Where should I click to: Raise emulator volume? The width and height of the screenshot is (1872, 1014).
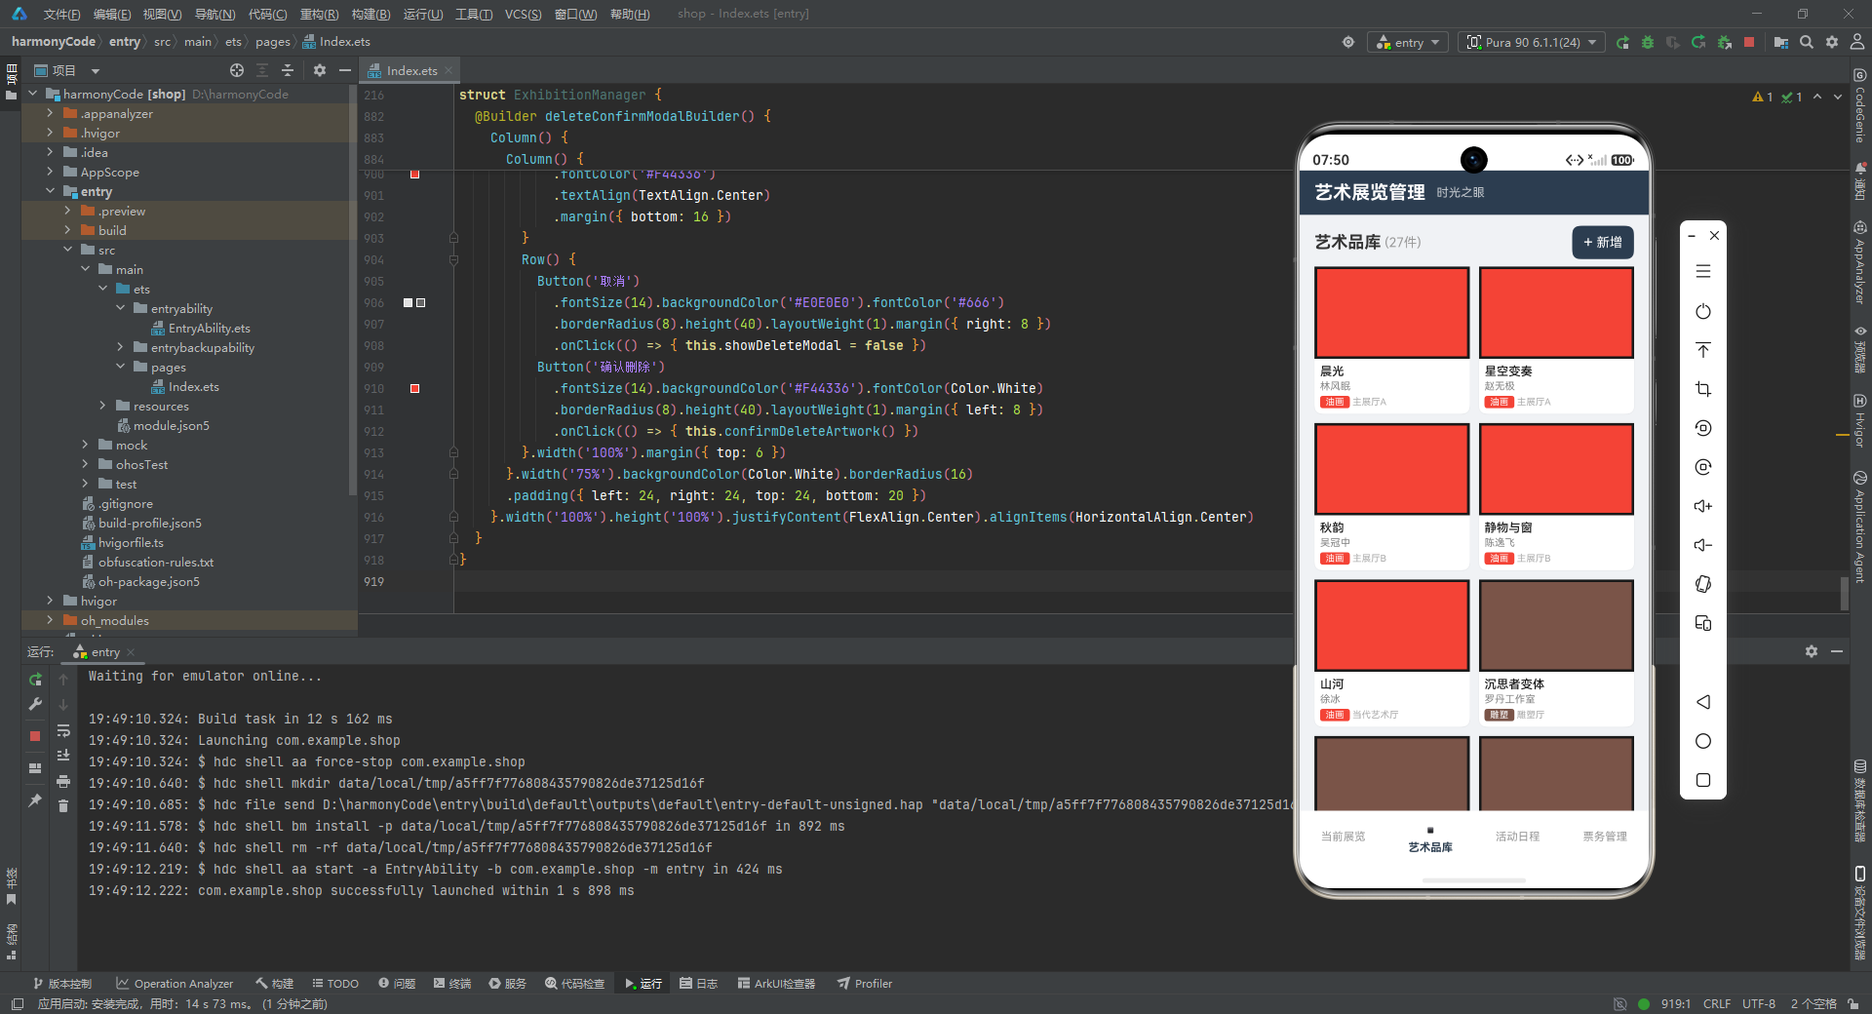[1703, 506]
